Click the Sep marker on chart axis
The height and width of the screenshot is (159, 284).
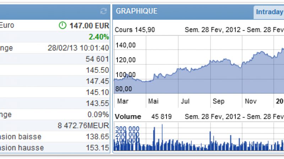tap(219, 101)
